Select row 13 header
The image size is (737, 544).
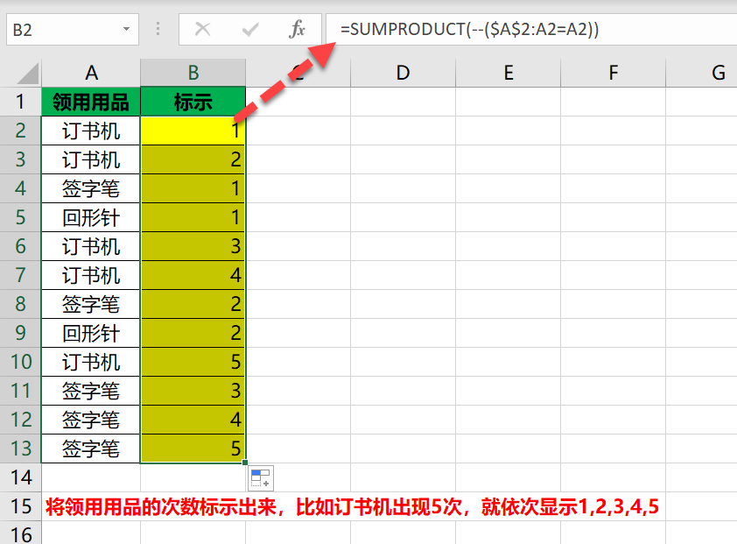[x=21, y=449]
